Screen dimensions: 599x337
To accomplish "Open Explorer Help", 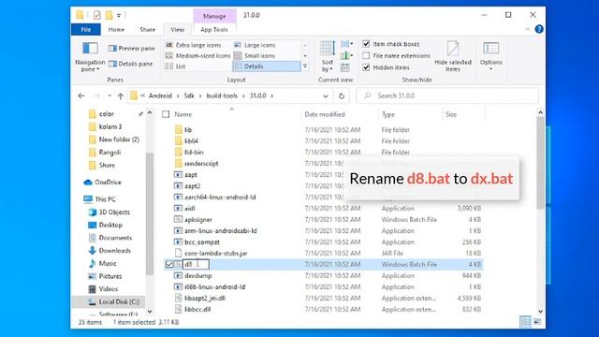I will point(539,29).
